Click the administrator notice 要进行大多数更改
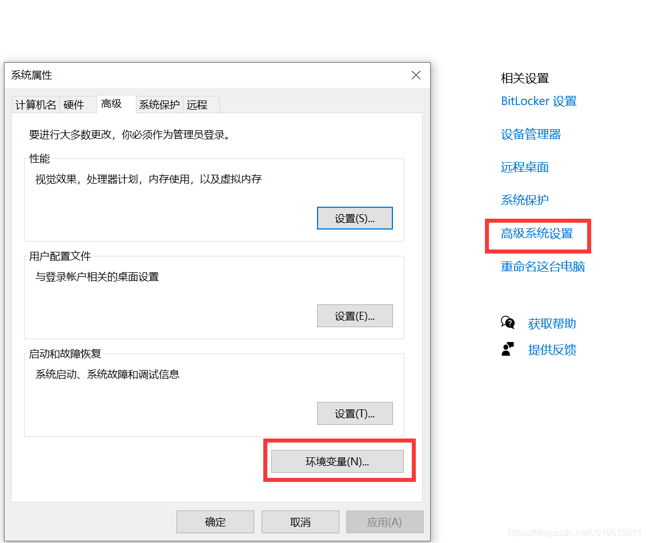The image size is (646, 543). click(x=129, y=134)
